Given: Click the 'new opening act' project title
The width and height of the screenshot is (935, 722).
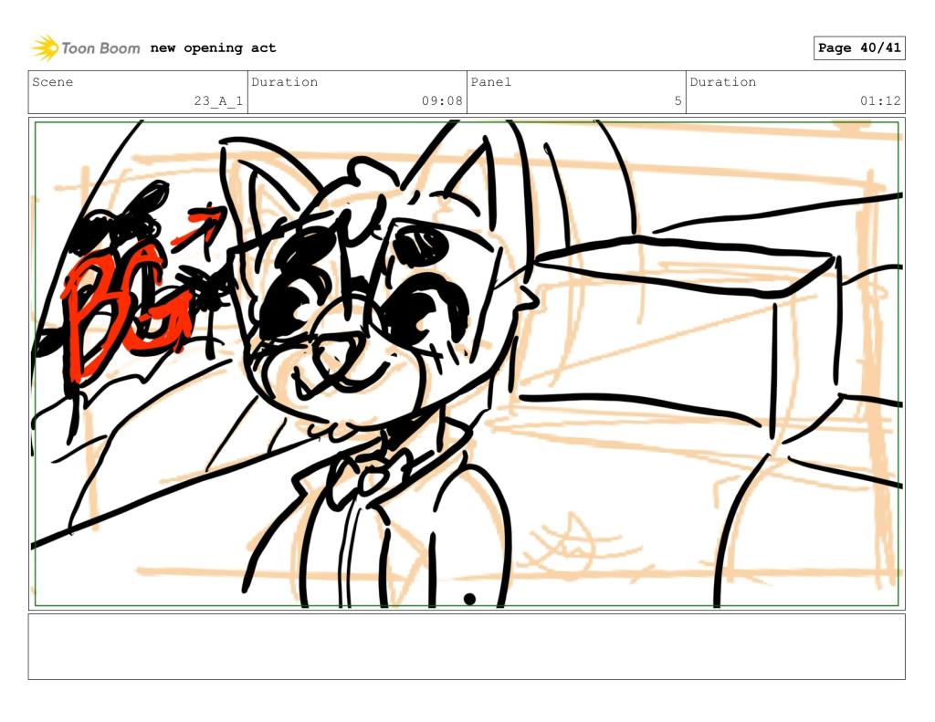Looking at the screenshot, I should [x=213, y=47].
